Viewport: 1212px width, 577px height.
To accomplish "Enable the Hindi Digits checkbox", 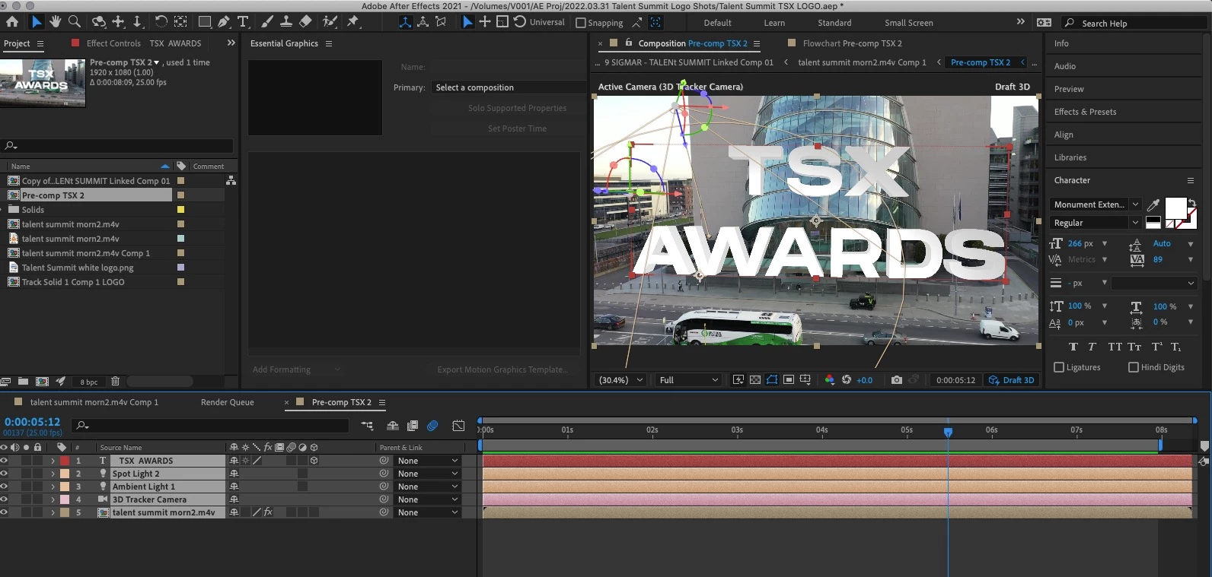I will 1134,367.
